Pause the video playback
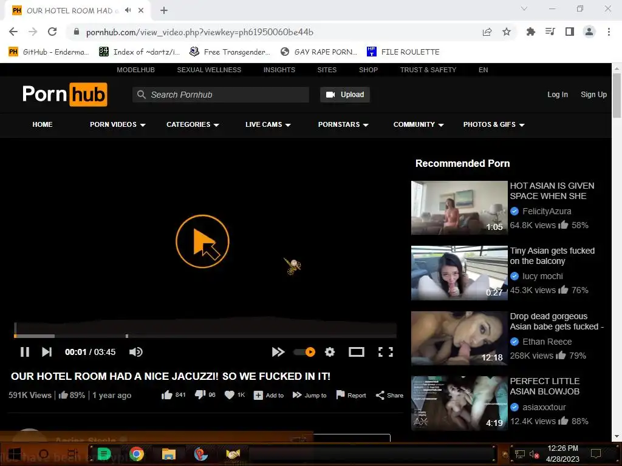The image size is (622, 466). pos(24,352)
